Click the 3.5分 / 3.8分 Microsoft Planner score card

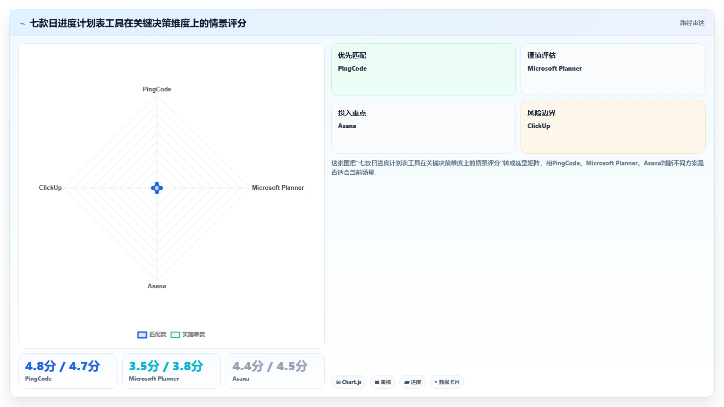[x=171, y=371]
